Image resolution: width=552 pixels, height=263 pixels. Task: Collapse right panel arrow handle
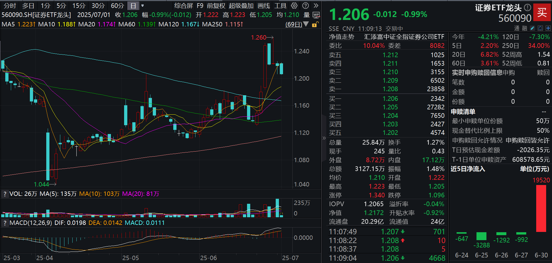(324, 138)
